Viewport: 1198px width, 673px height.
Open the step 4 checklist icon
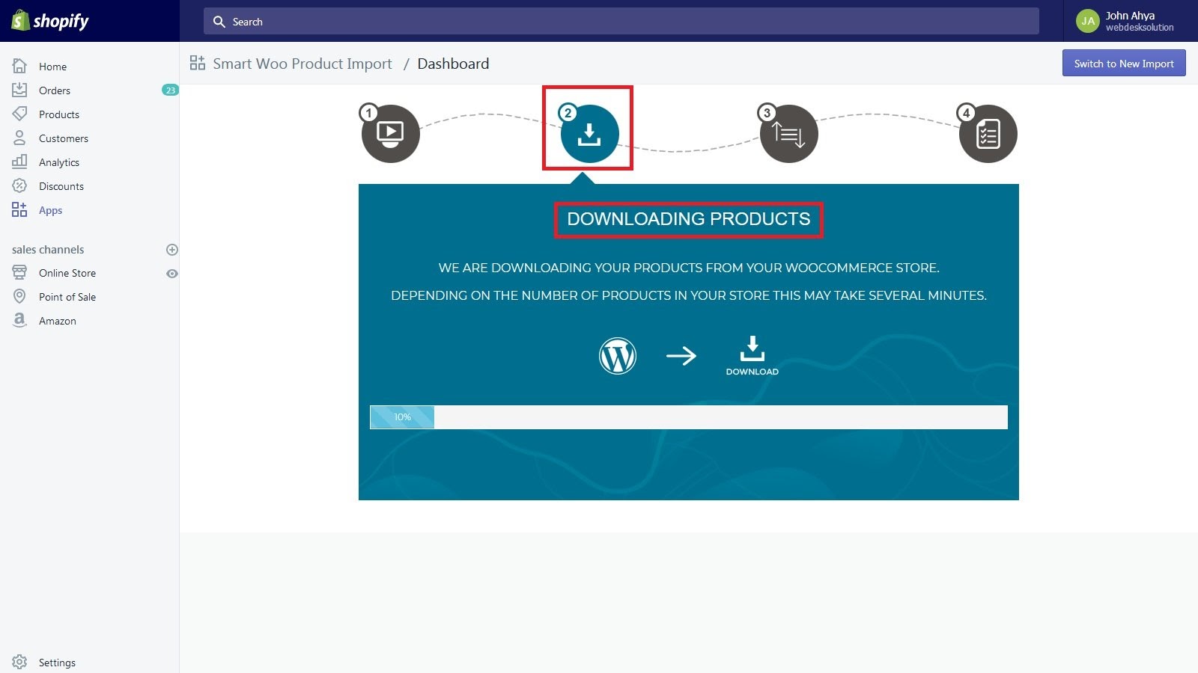(x=988, y=134)
